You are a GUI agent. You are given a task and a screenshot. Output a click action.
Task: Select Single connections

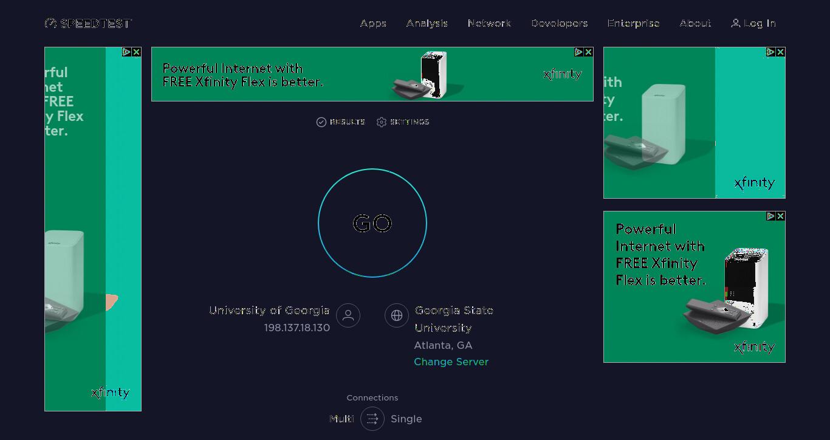point(406,419)
